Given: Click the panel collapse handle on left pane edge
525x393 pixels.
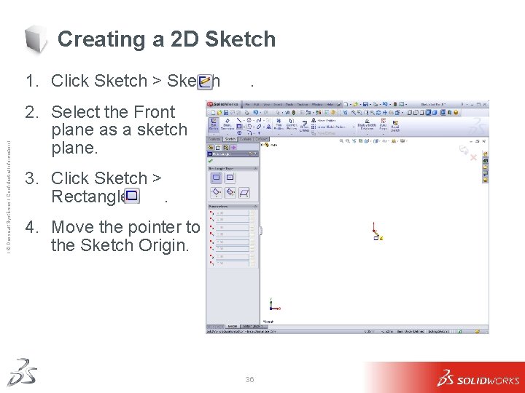Looking at the screenshot, I should 260,231.
